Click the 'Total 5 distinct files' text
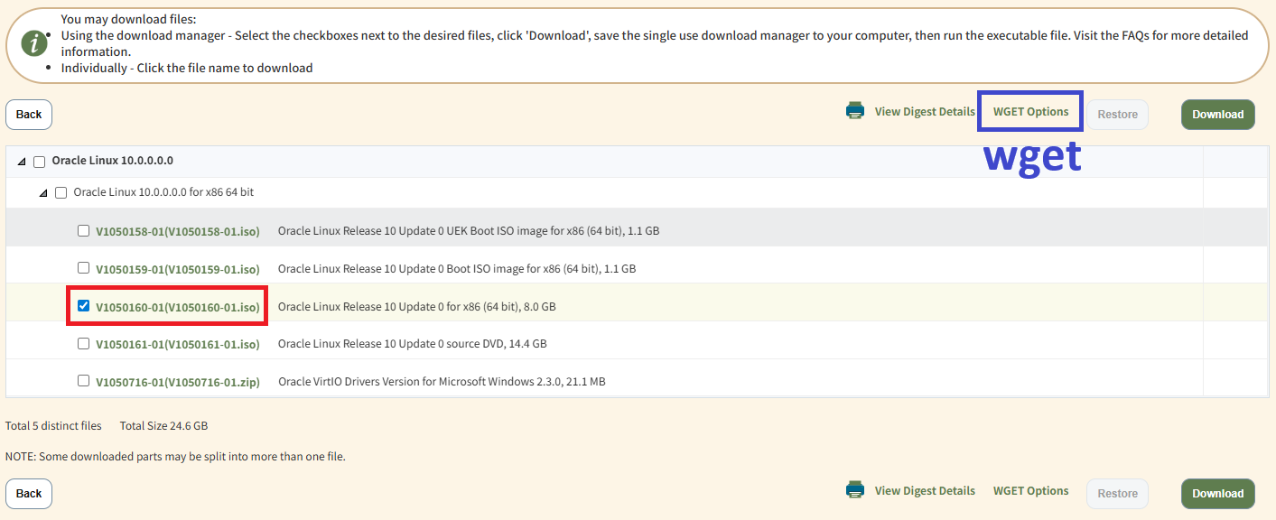The height and width of the screenshot is (520, 1276). 53,425
